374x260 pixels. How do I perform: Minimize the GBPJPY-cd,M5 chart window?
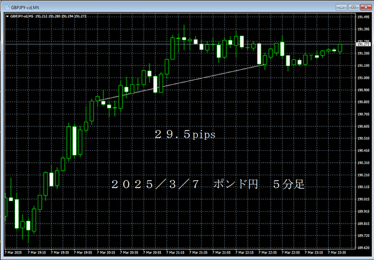point(341,6)
